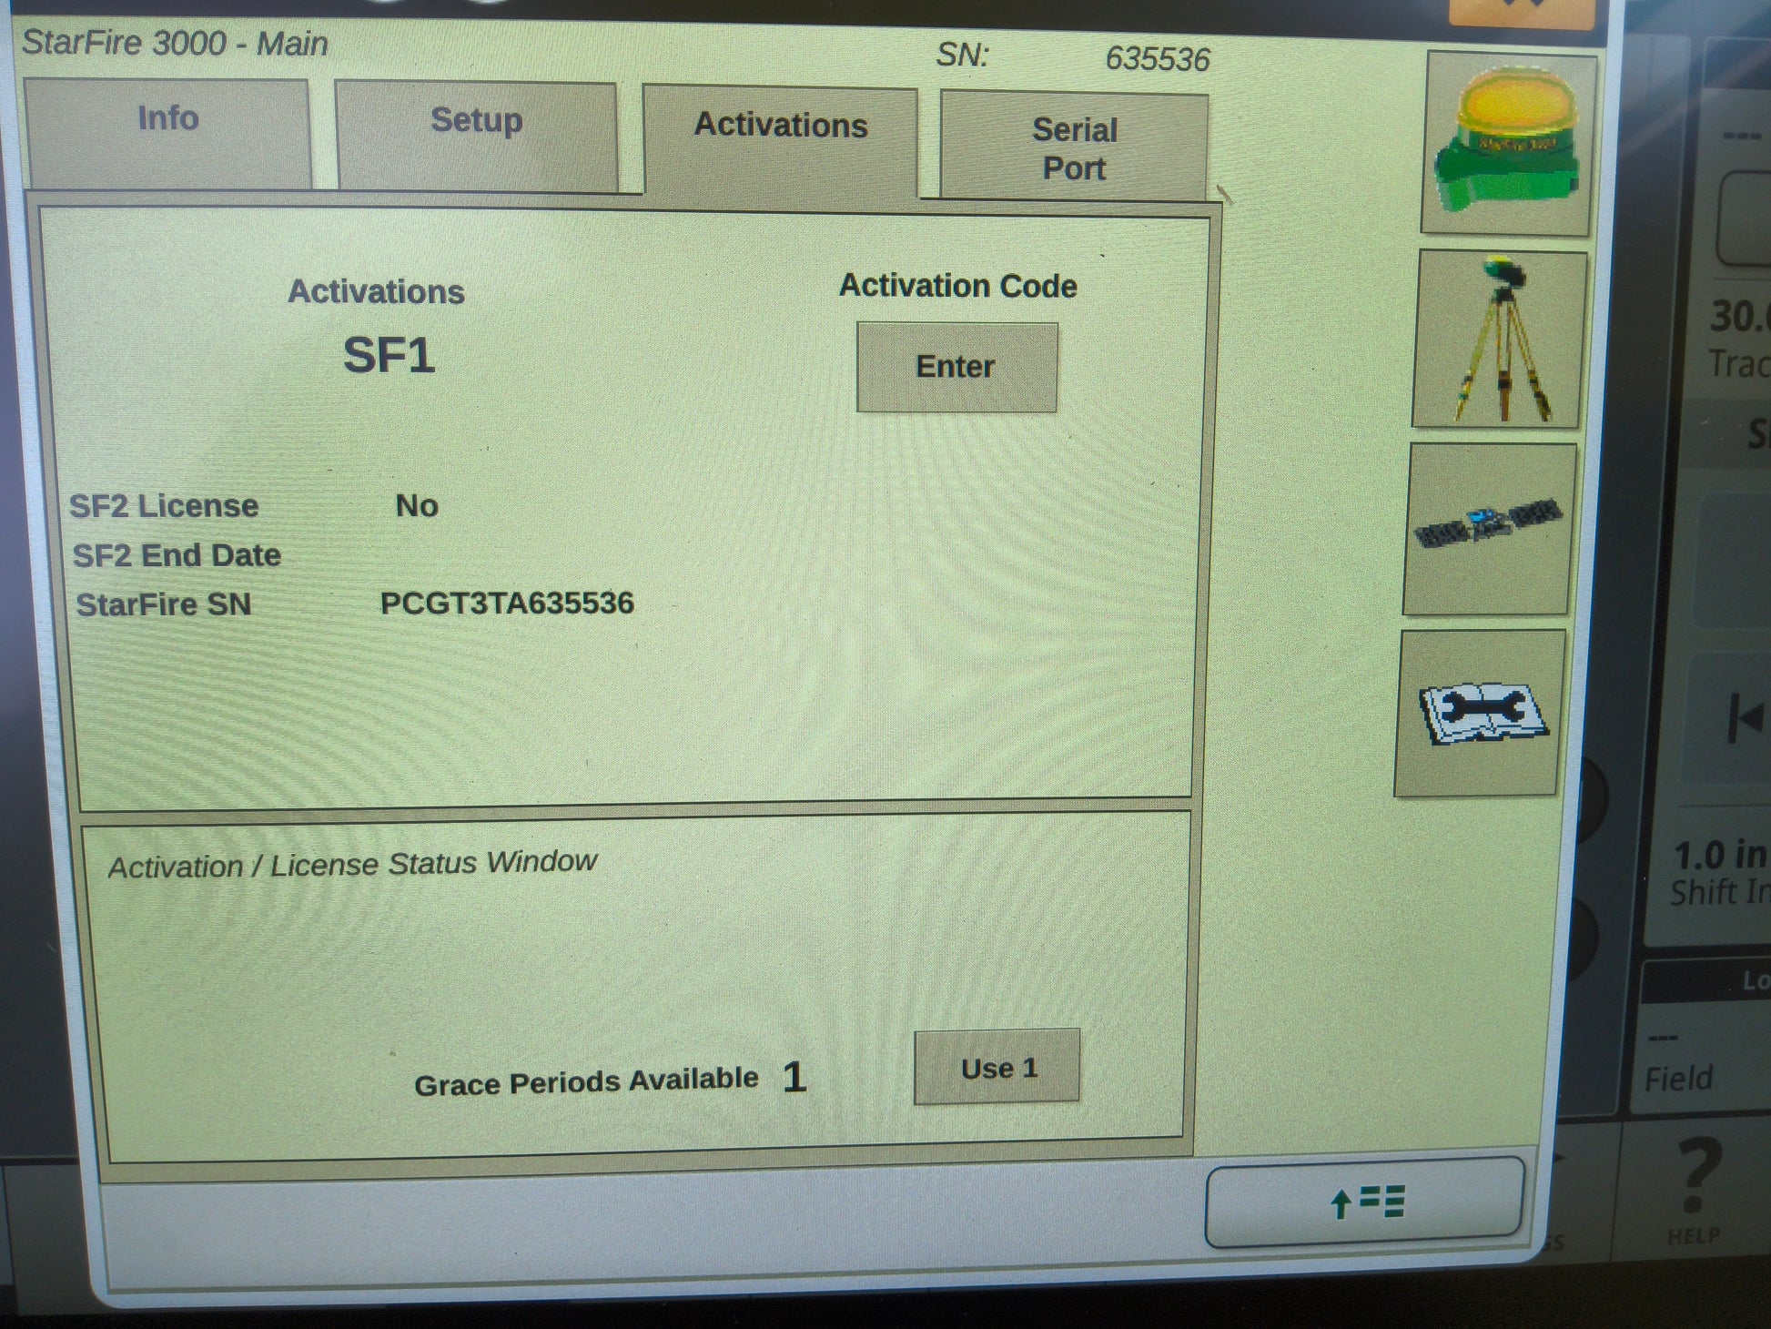The image size is (1771, 1329).
Task: Open the satellite information icon
Action: [x=1490, y=529]
